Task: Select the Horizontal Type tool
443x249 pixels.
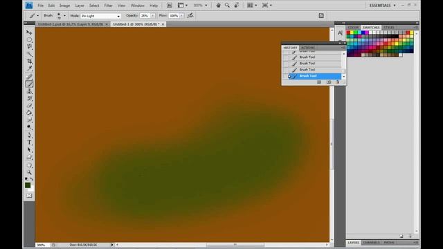Action: click(29, 142)
